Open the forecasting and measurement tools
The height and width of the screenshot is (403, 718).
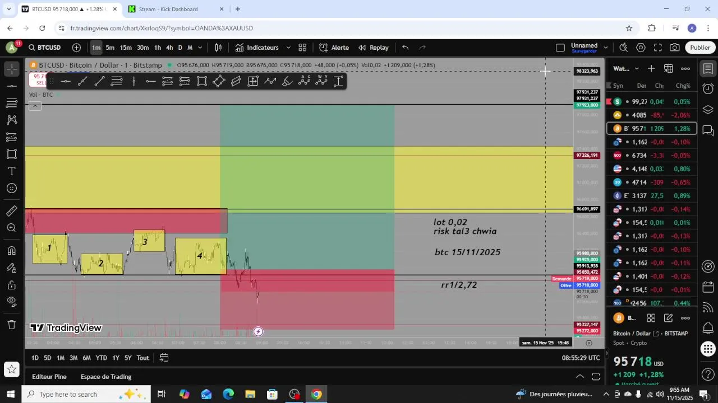point(12,137)
